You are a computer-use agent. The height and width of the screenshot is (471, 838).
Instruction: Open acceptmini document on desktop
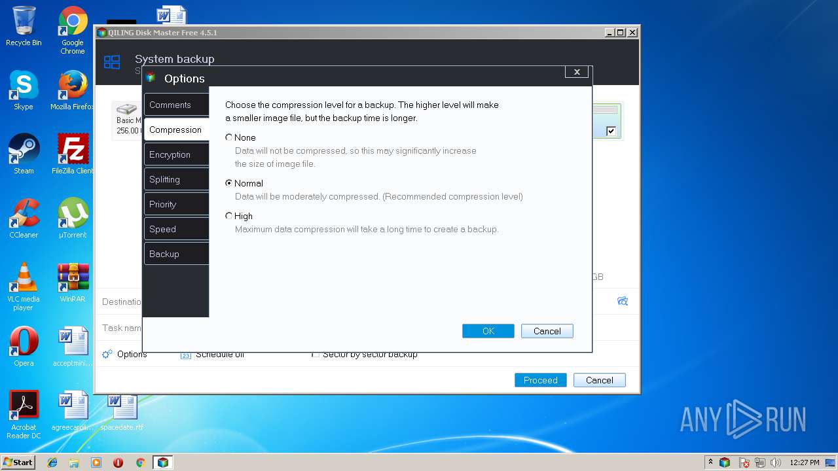(x=73, y=347)
